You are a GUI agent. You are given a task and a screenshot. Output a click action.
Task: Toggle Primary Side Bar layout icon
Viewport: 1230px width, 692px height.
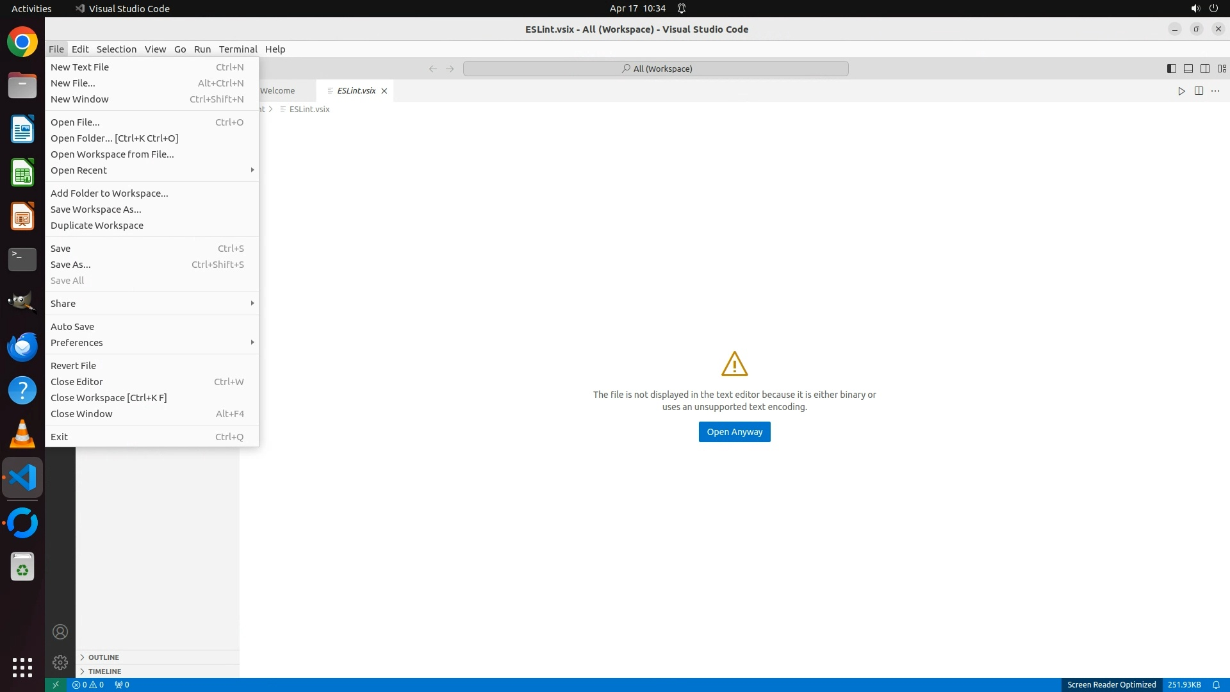point(1172,69)
